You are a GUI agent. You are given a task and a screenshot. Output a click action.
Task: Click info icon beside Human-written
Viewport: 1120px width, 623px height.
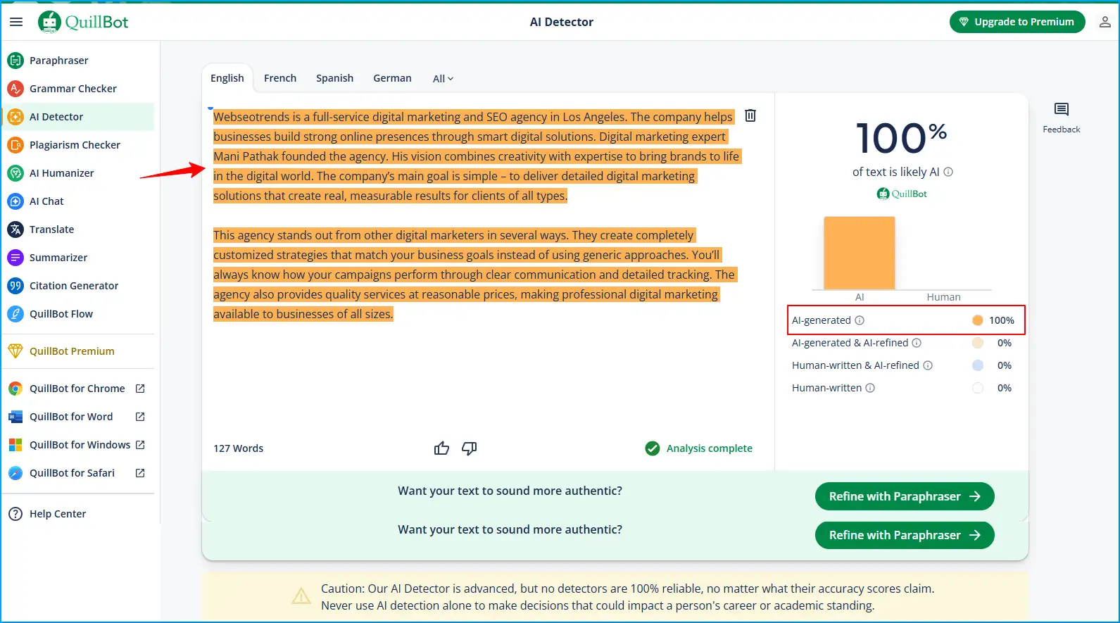click(x=870, y=388)
